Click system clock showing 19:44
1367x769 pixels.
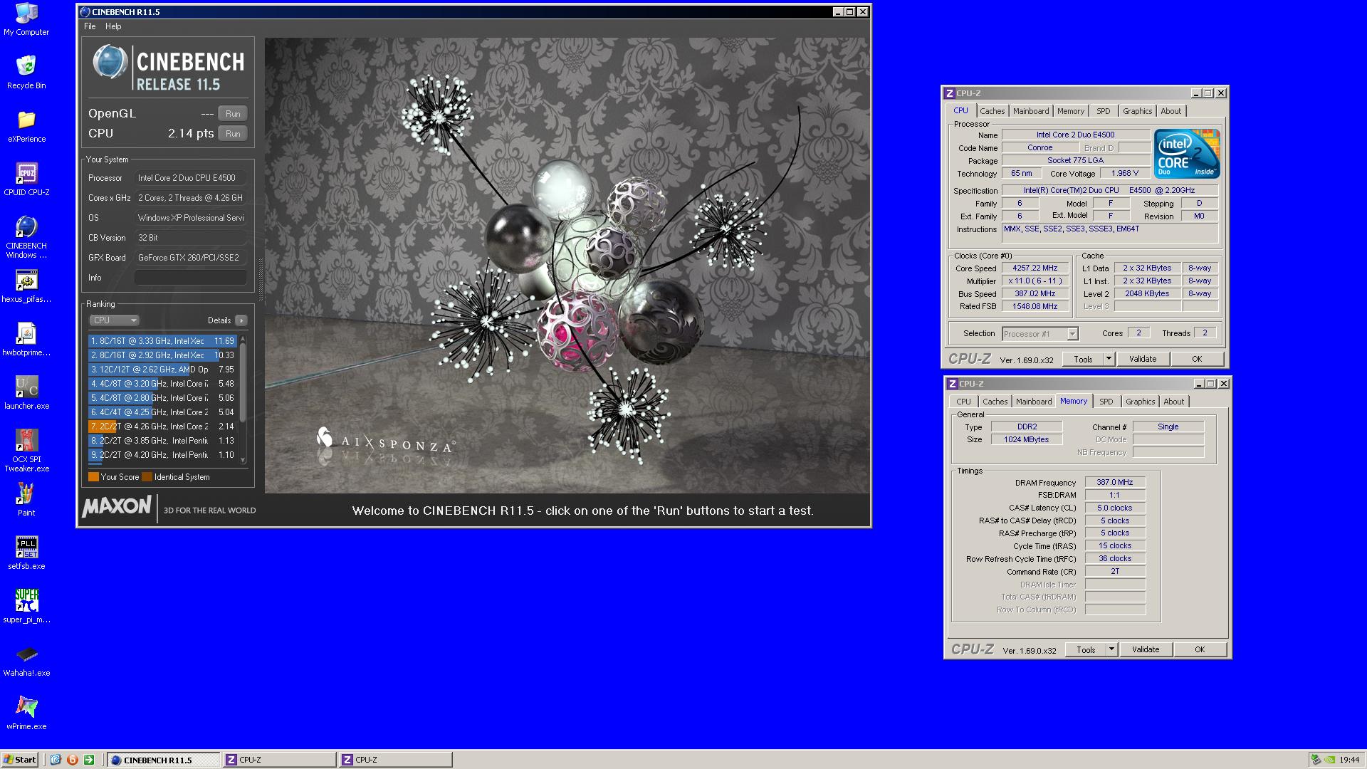1349,760
